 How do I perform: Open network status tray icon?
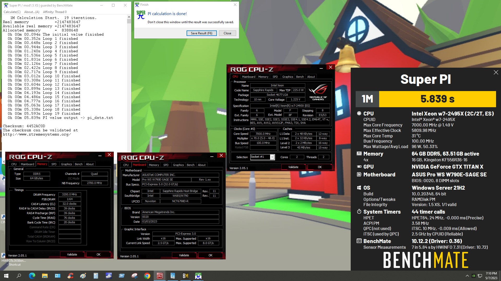tap(480, 276)
